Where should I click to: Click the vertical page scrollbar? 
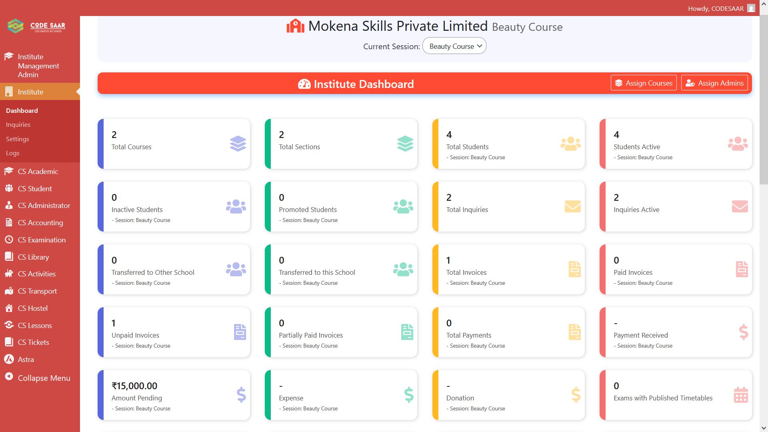tap(763, 100)
